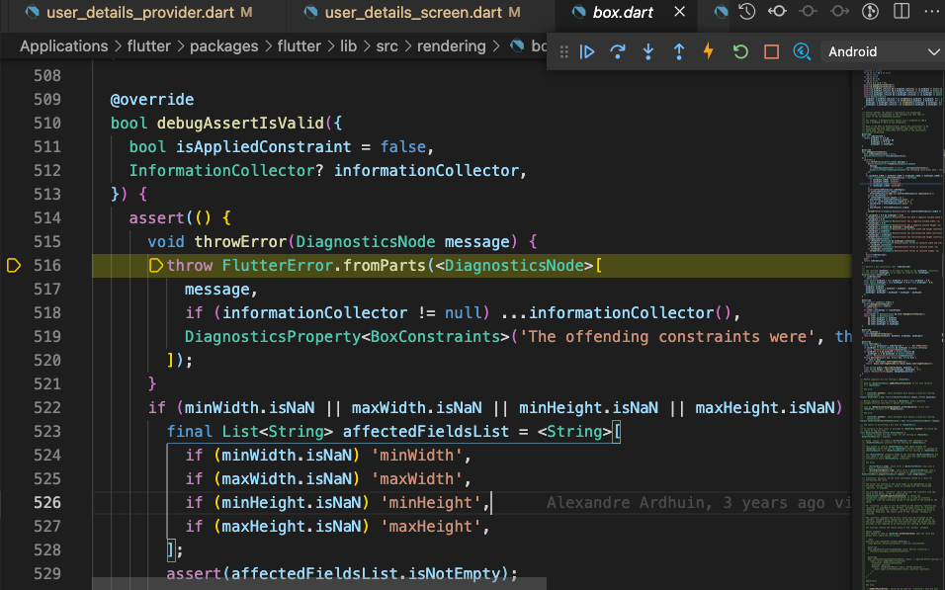
Task: Open changes with next revision icon
Action: coord(839,12)
